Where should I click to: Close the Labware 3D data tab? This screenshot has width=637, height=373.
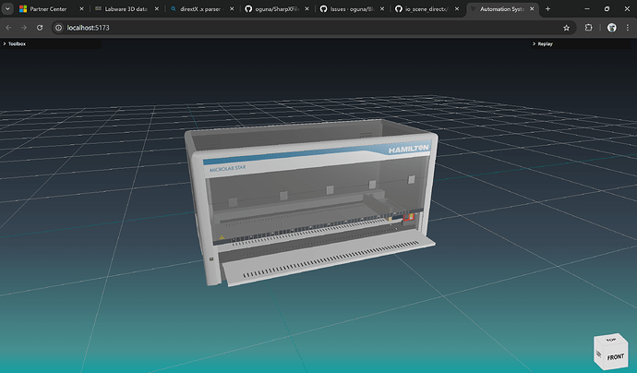coord(157,9)
